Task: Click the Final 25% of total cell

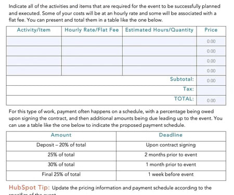Action: tap(61, 174)
